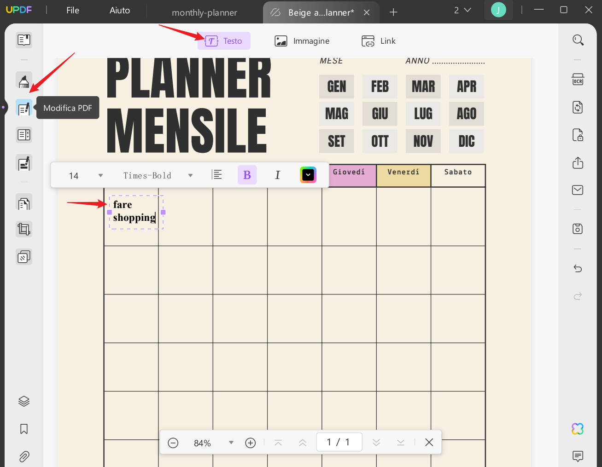Click the page number field
The height and width of the screenshot is (467, 602).
coord(339,442)
